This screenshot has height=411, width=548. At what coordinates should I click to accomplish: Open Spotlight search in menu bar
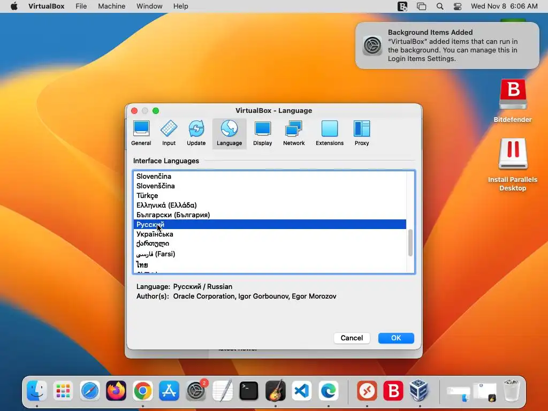(x=440, y=6)
